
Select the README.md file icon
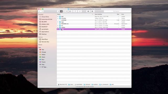[60, 24]
